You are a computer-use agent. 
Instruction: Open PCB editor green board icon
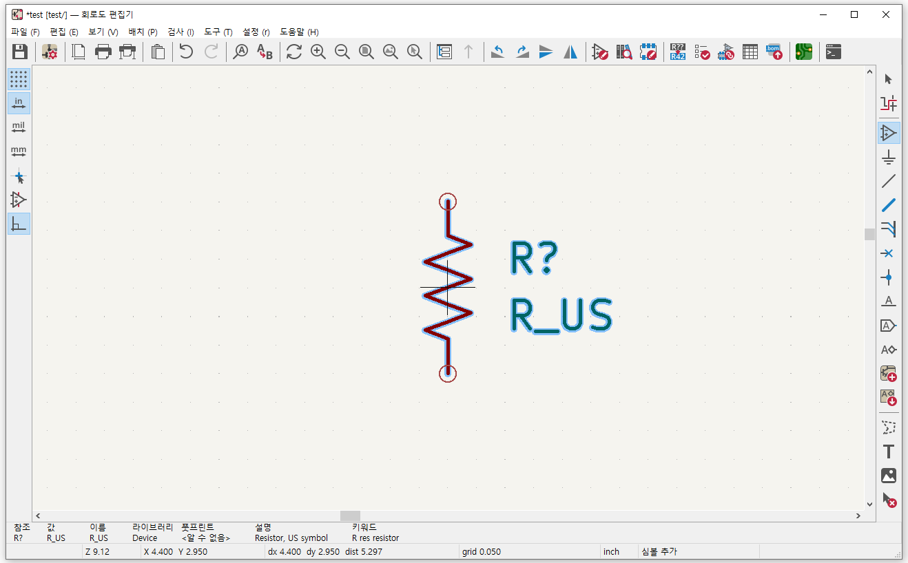pyautogui.click(x=804, y=52)
